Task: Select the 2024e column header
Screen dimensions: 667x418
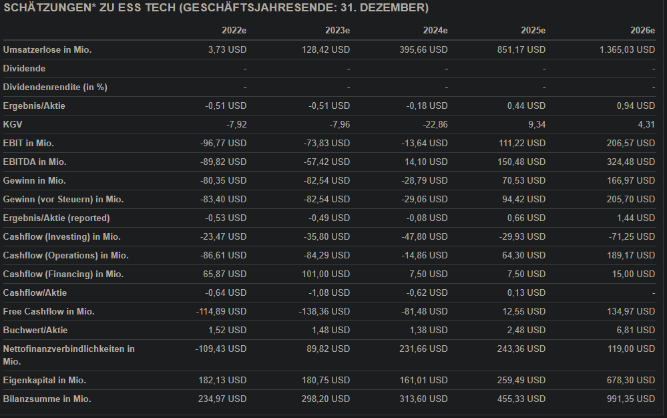Action: [x=435, y=31]
